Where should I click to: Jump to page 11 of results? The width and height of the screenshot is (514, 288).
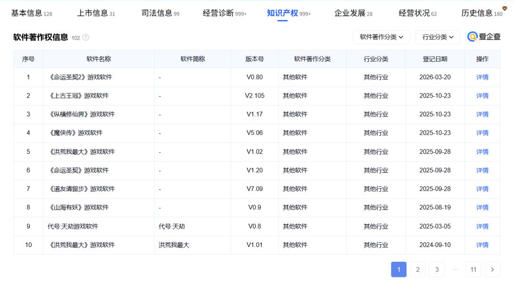click(x=473, y=269)
